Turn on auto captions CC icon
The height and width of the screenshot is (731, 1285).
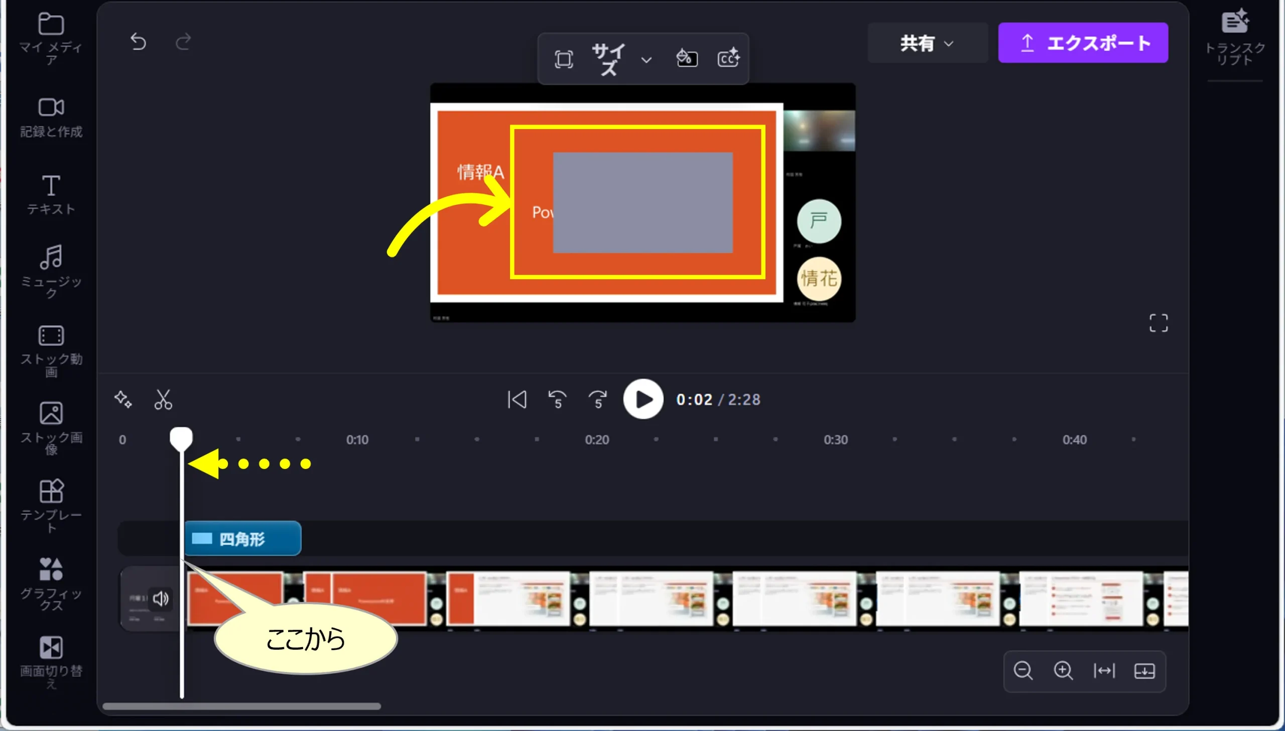pyautogui.click(x=728, y=58)
